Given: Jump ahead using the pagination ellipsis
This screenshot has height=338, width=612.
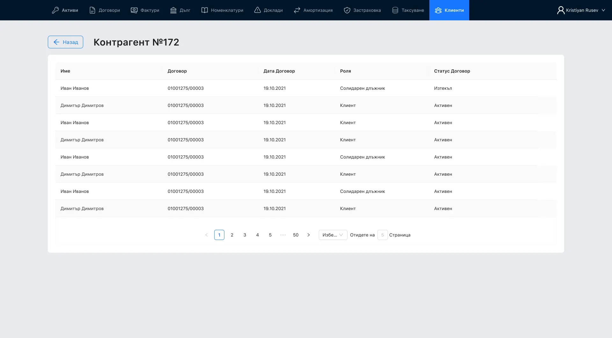Looking at the screenshot, I should 283,235.
